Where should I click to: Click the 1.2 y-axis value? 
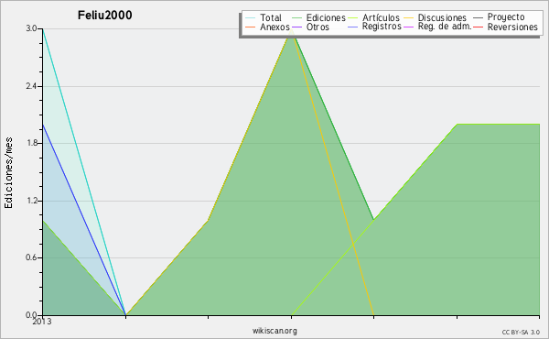[31, 201]
